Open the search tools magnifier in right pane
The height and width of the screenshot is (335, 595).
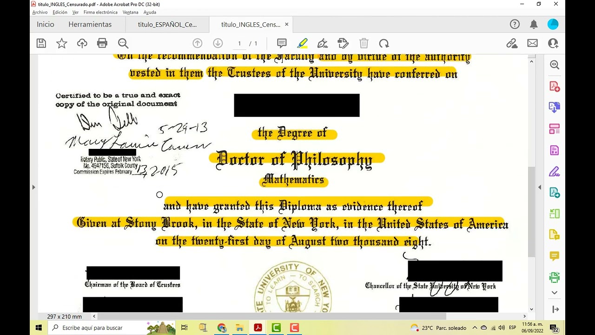[555, 65]
